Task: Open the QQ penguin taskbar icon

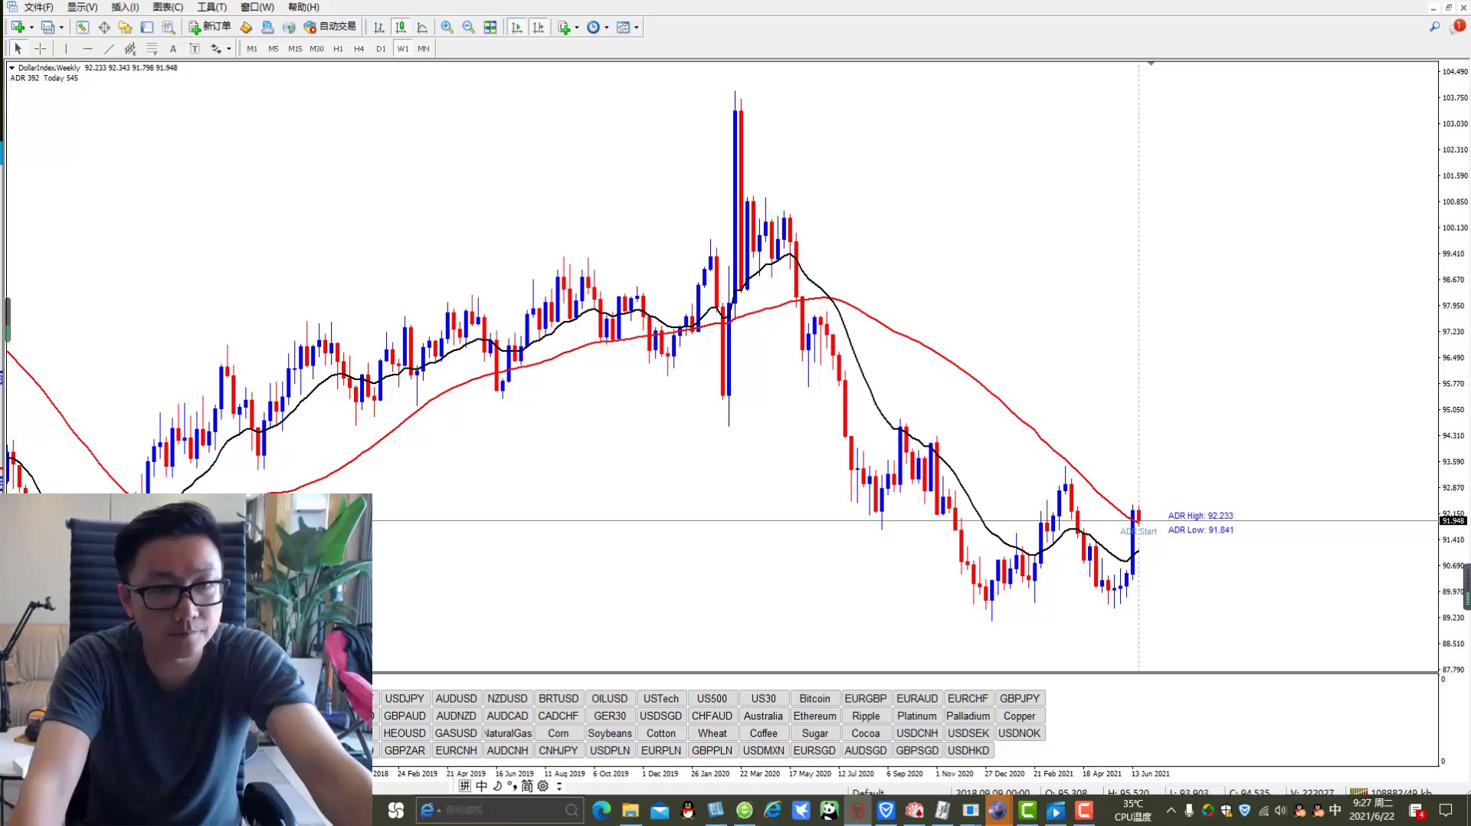Action: (688, 810)
